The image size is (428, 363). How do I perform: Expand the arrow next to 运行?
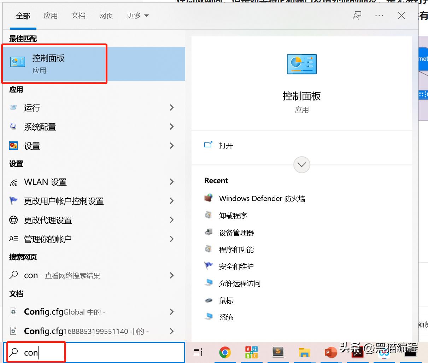point(171,108)
